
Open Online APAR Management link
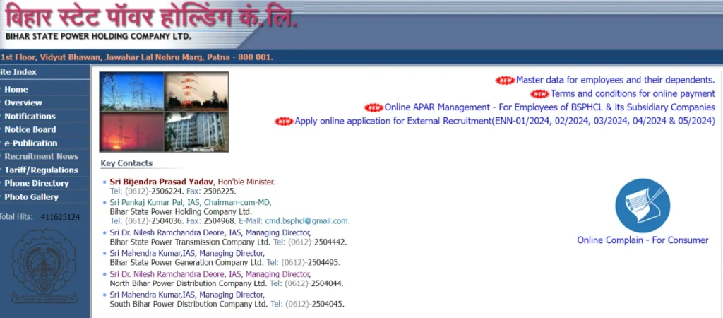[x=549, y=107]
